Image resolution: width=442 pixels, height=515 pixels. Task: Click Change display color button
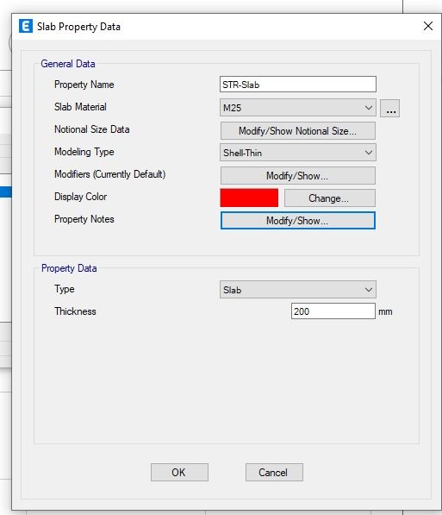coord(330,198)
